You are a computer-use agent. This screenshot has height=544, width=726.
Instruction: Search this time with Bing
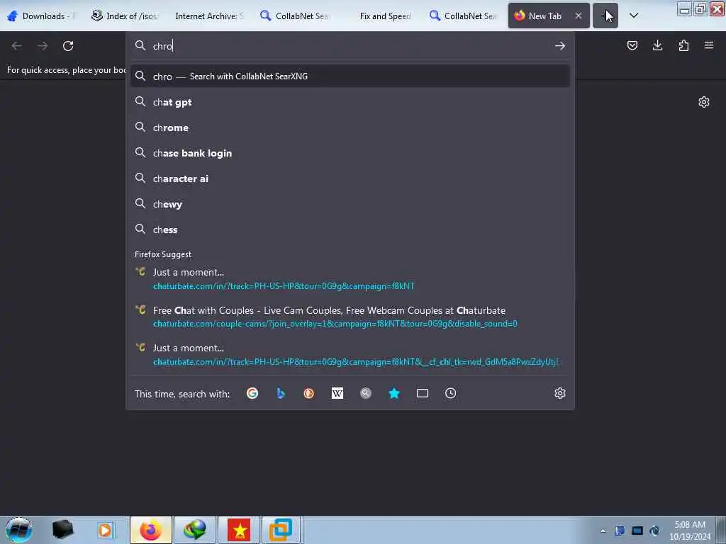(x=281, y=393)
